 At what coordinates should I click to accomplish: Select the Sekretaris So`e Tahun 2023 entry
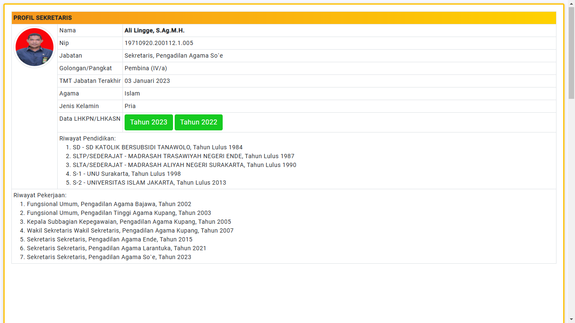[109, 257]
